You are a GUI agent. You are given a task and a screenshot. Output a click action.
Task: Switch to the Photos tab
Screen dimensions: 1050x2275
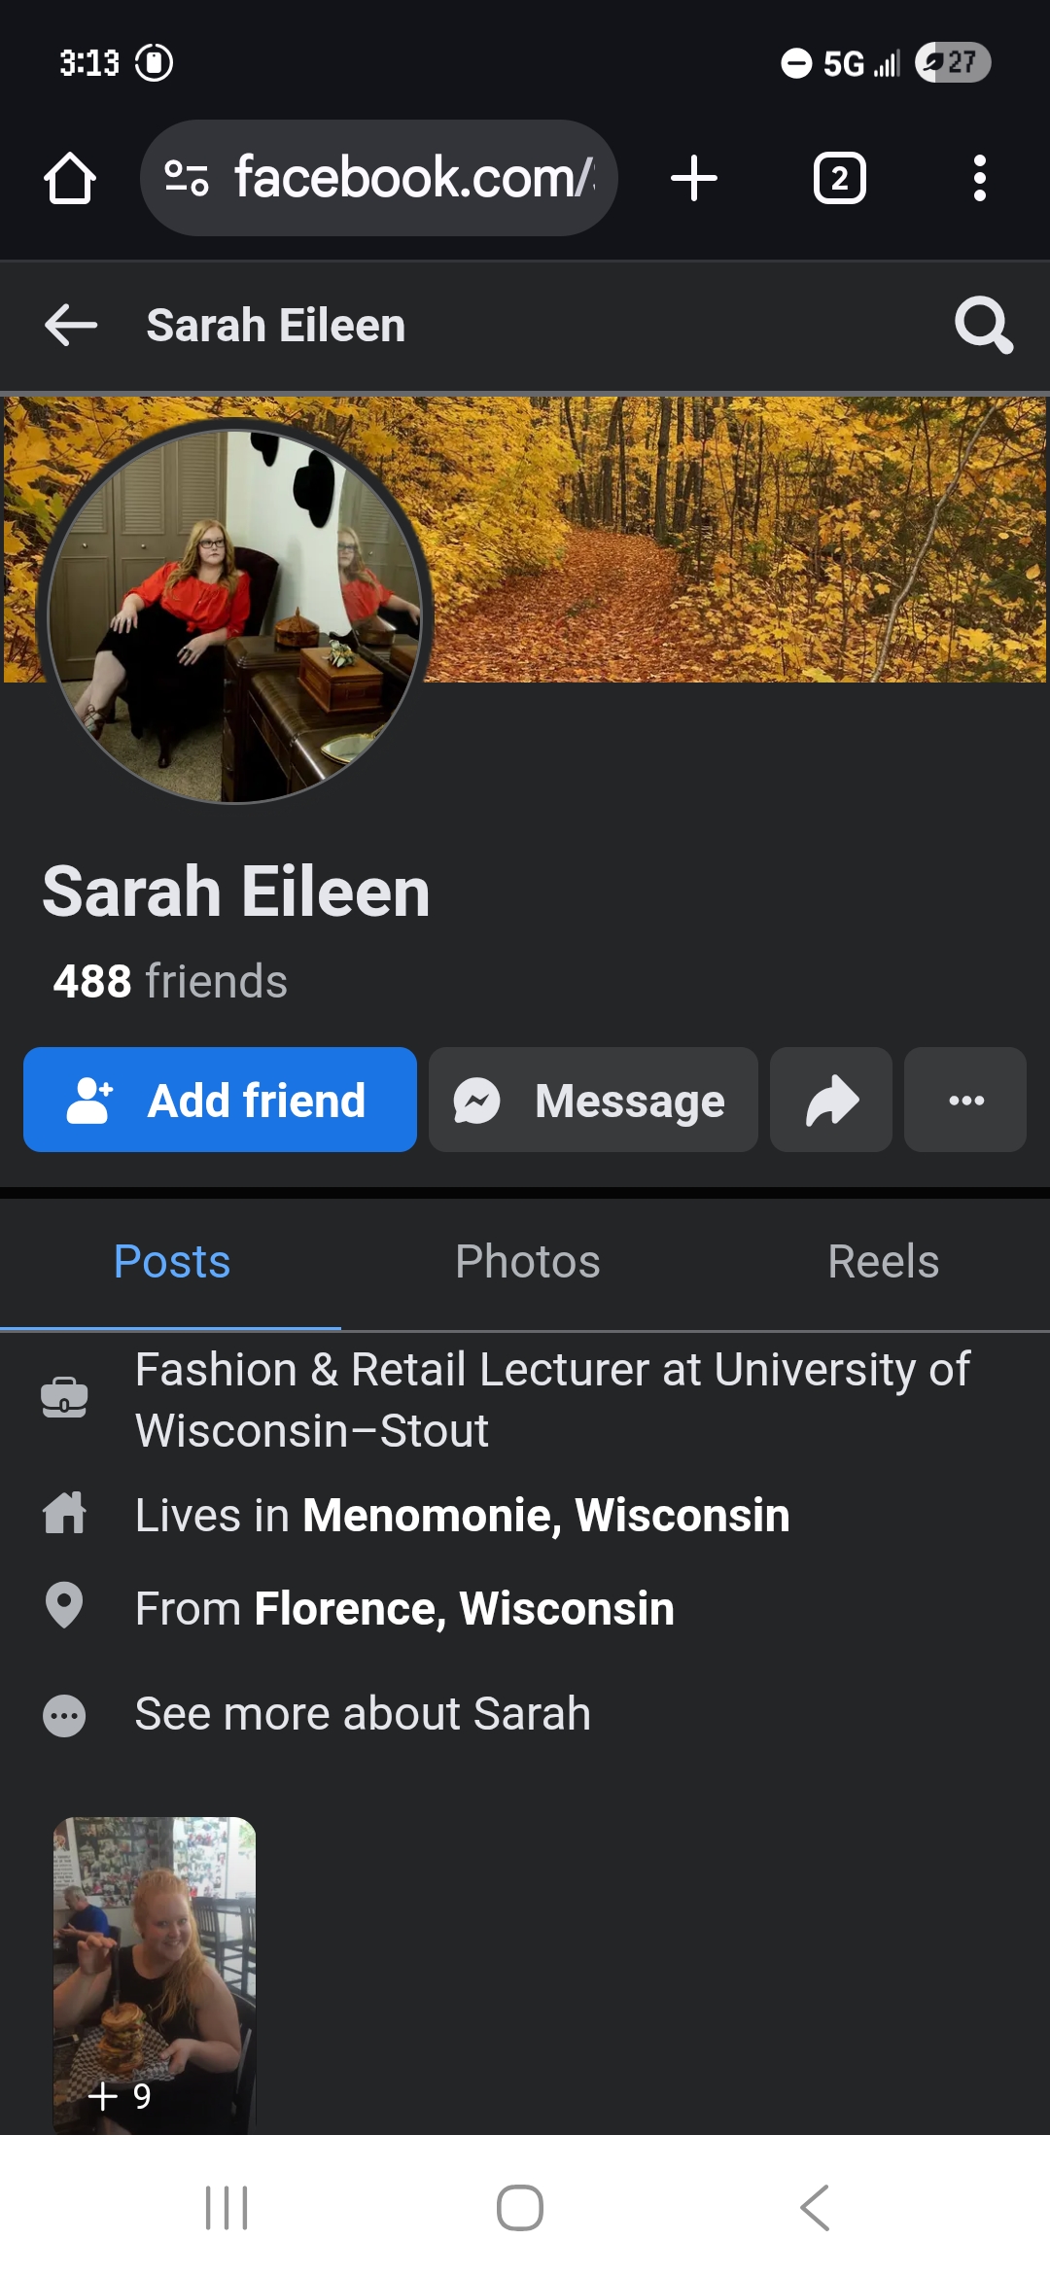tap(528, 1262)
